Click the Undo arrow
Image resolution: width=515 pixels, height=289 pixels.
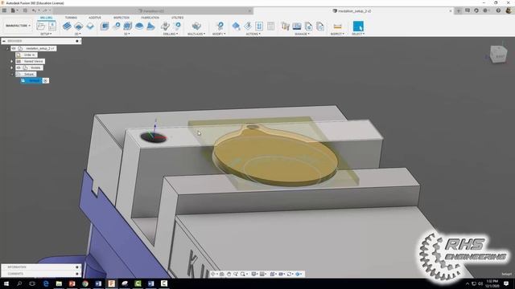(x=34, y=10)
